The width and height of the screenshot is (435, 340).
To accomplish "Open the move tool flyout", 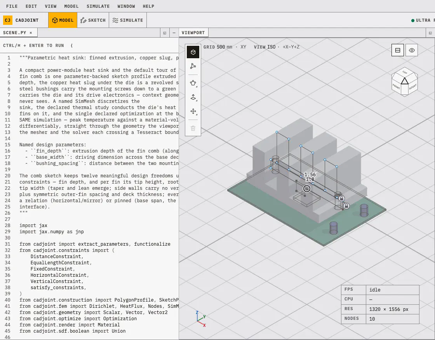I will 193,111.
